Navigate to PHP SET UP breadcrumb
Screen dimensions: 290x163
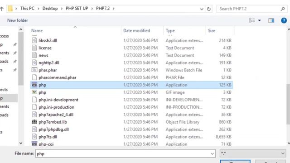tap(77, 9)
